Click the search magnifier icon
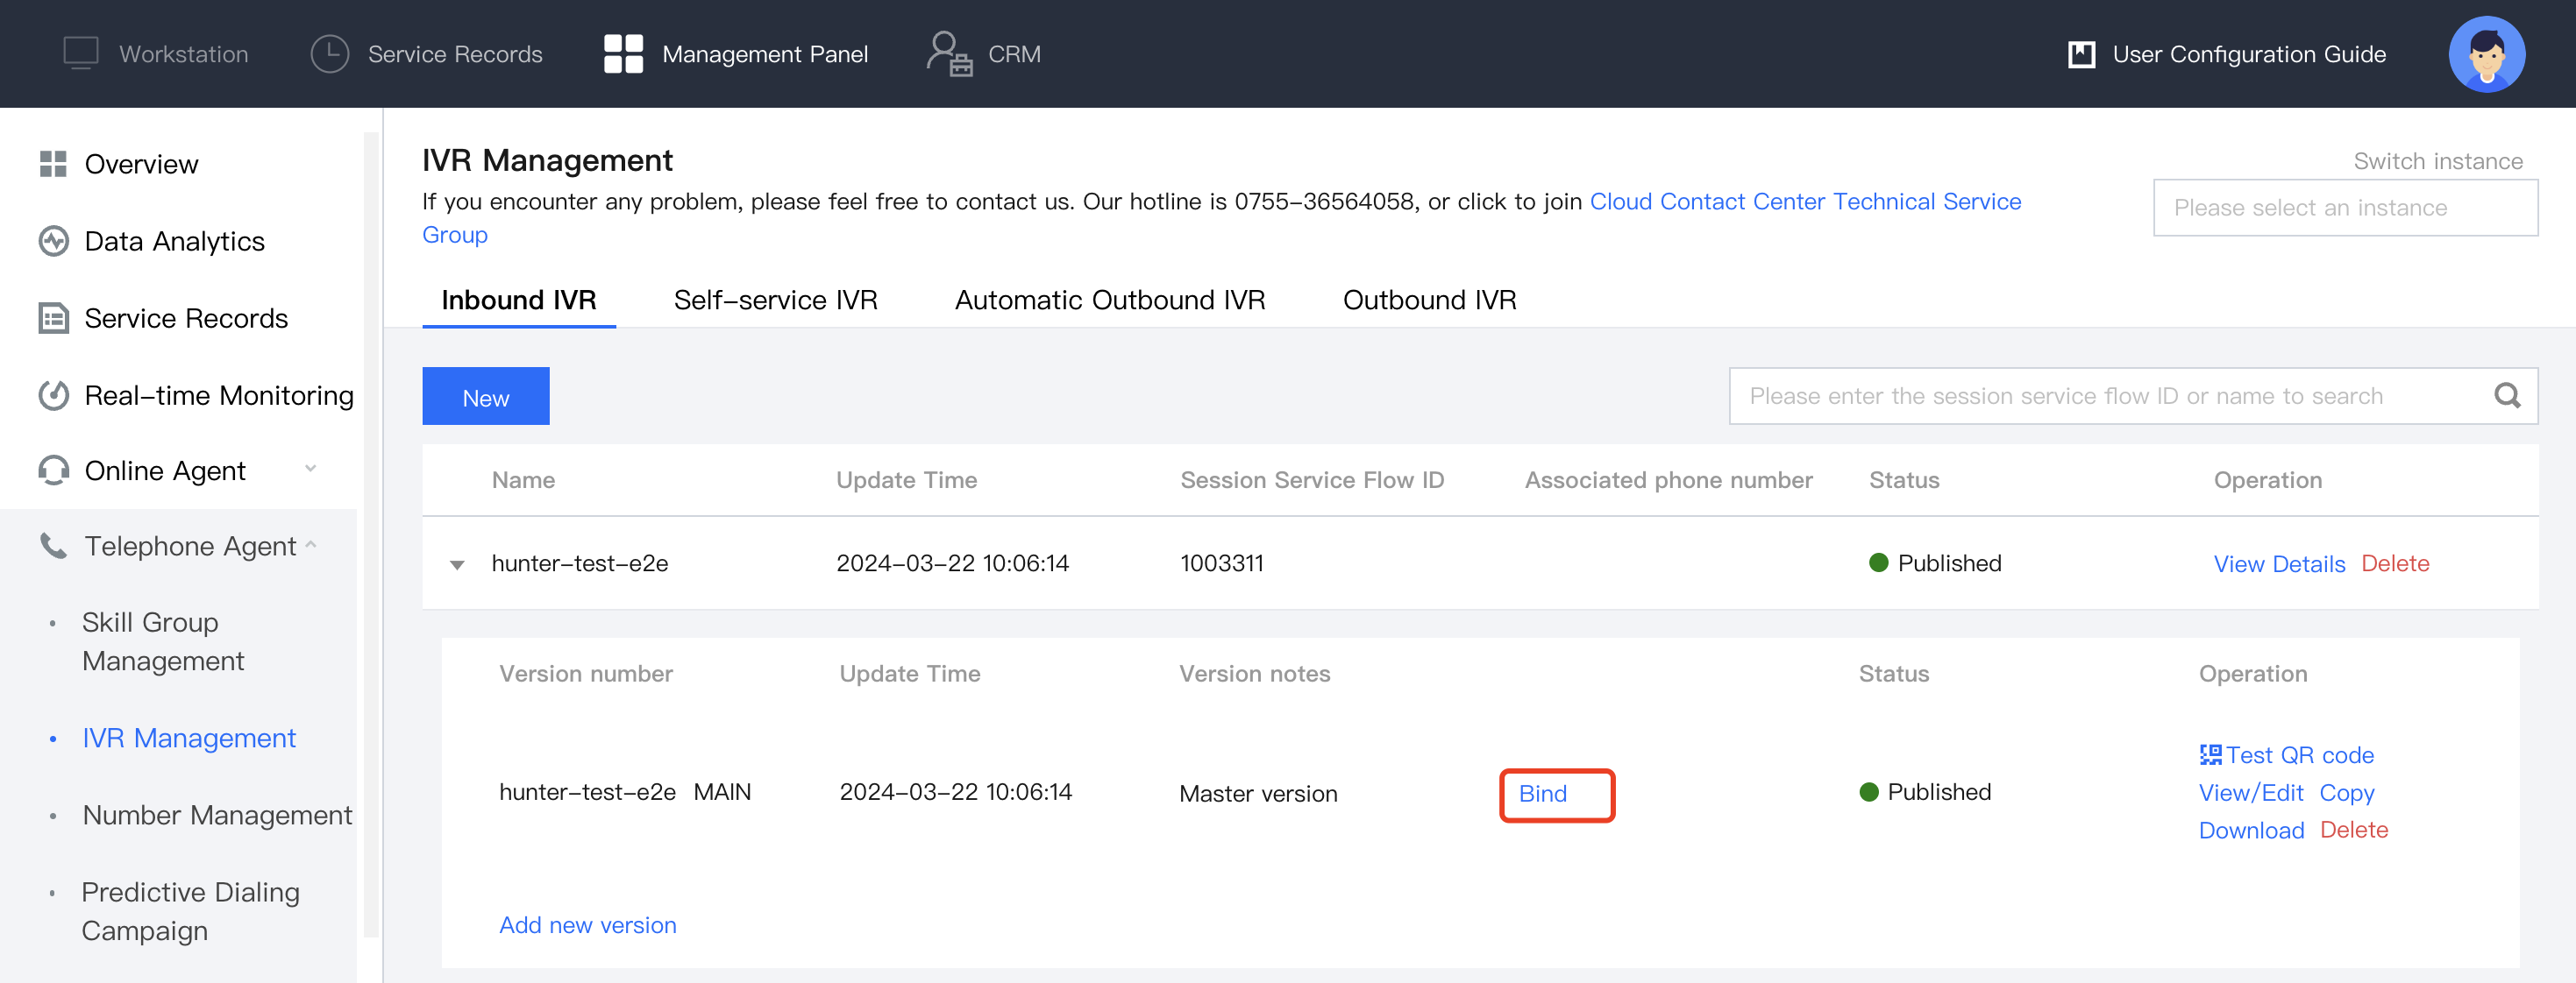Image resolution: width=2576 pixels, height=983 pixels. 2506,396
